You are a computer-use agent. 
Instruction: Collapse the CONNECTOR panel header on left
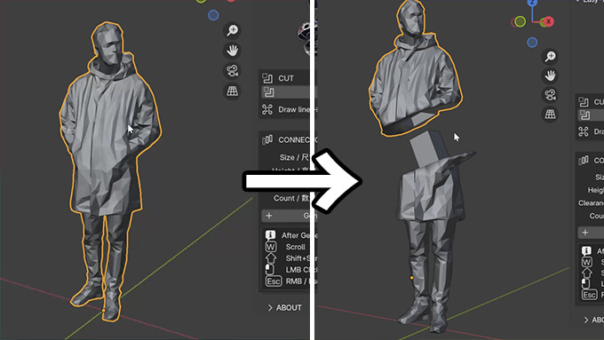(285, 139)
